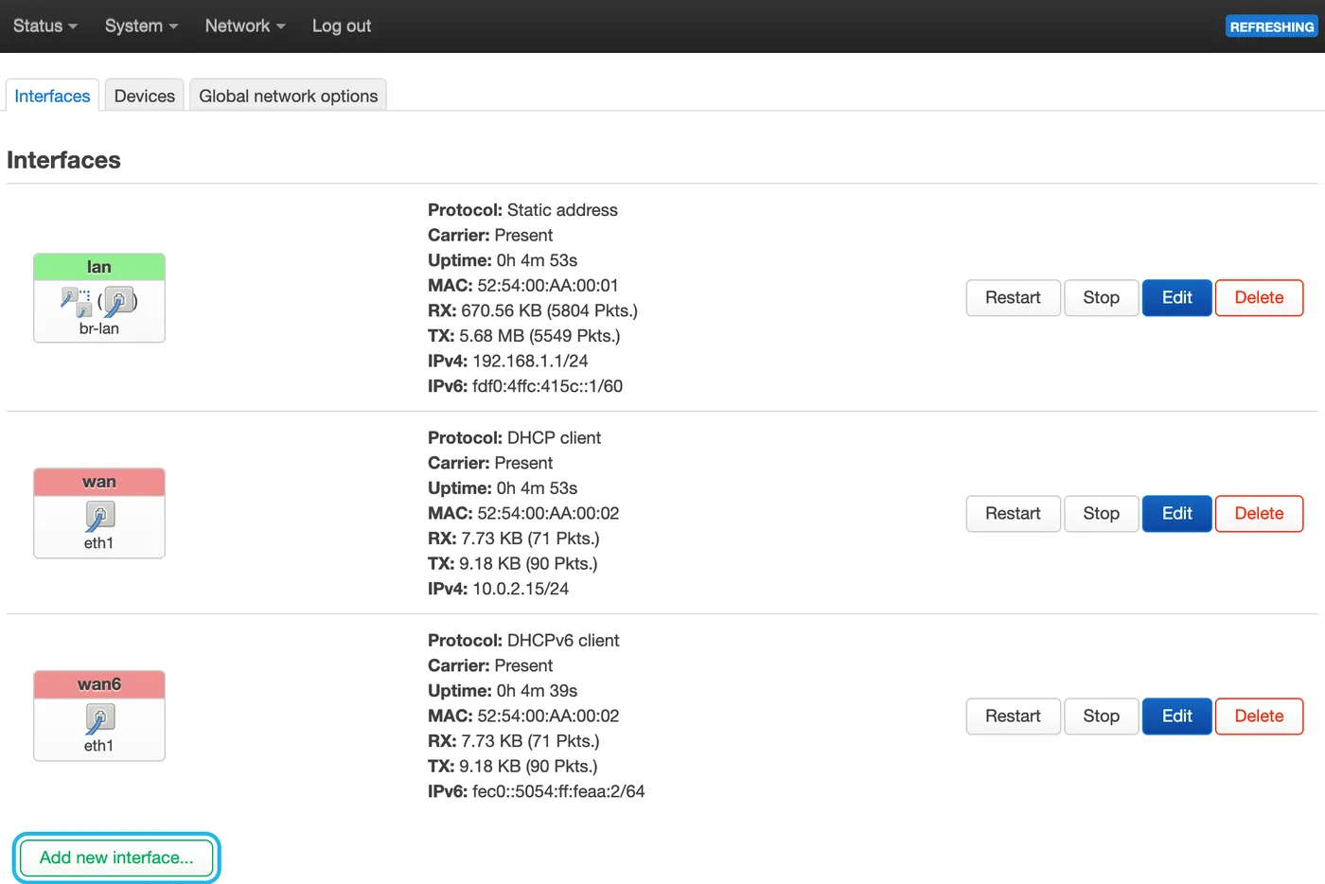Image resolution: width=1325 pixels, height=884 pixels.
Task: Click Add new interface button
Action: pos(116,857)
